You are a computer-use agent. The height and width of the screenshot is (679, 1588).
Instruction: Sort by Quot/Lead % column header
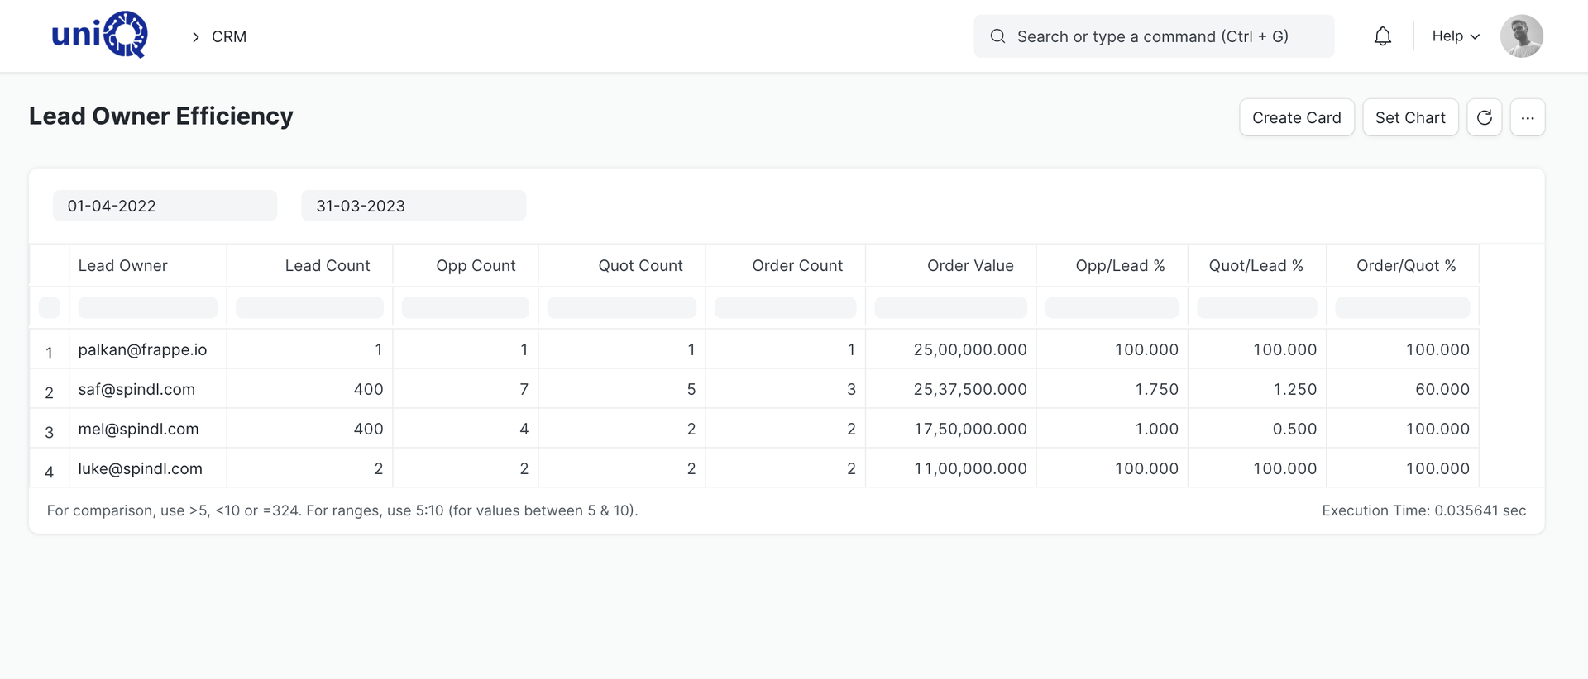pos(1257,266)
